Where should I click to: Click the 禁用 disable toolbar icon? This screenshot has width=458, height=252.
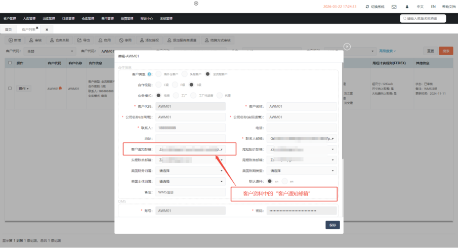pos(121,40)
